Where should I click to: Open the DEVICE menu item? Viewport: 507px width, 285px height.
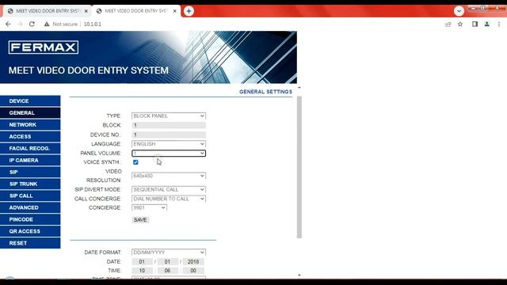pos(30,101)
